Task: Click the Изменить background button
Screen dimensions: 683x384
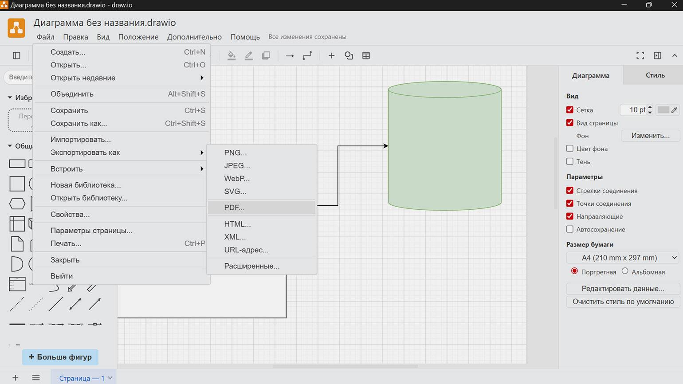Action: tap(650, 136)
